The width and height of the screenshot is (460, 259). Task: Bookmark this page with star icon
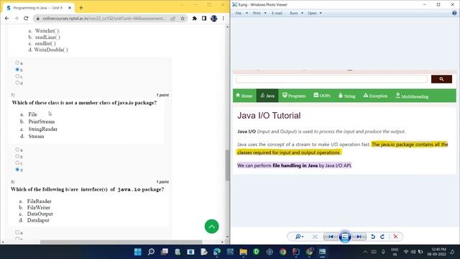point(183,18)
